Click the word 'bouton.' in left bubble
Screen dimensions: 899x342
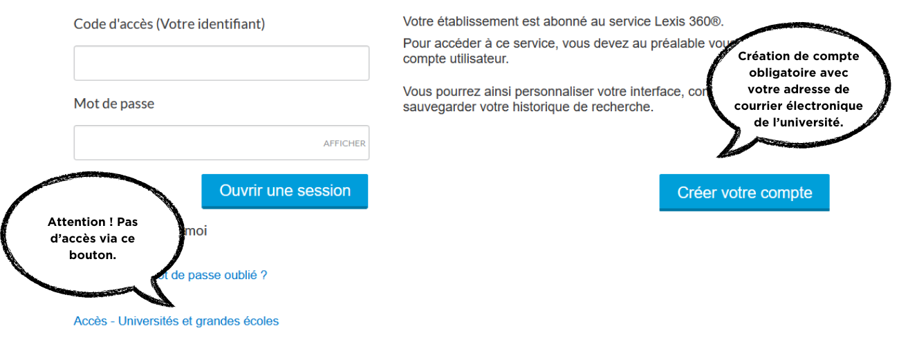click(92, 255)
